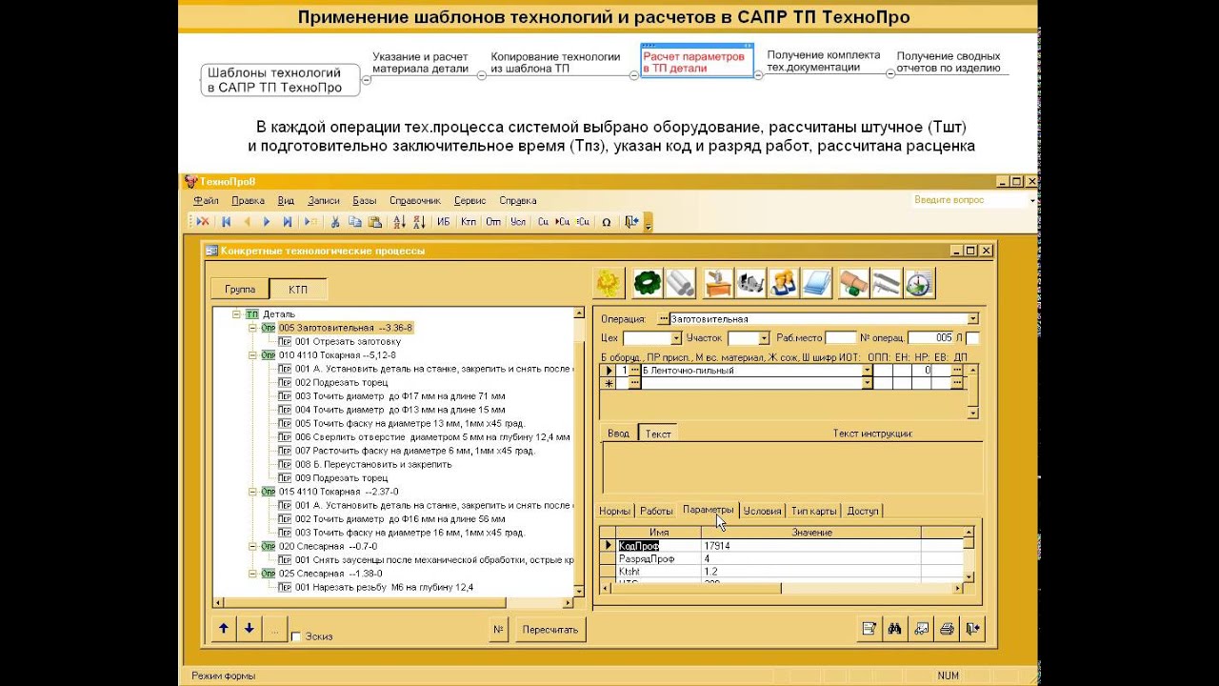The height and width of the screenshot is (686, 1219).
Task: Go to last record arrow
Action: pyautogui.click(x=288, y=221)
